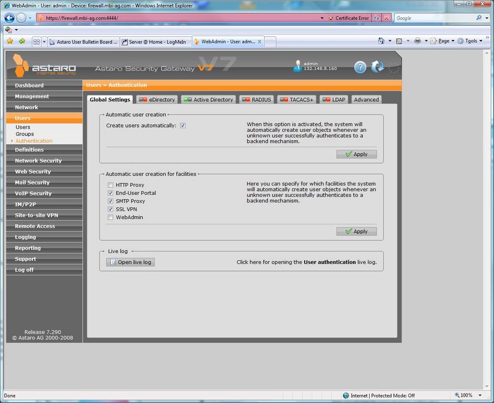Click the Google search input field
Viewport: 494px width, 403px height.
pyautogui.click(x=435, y=18)
